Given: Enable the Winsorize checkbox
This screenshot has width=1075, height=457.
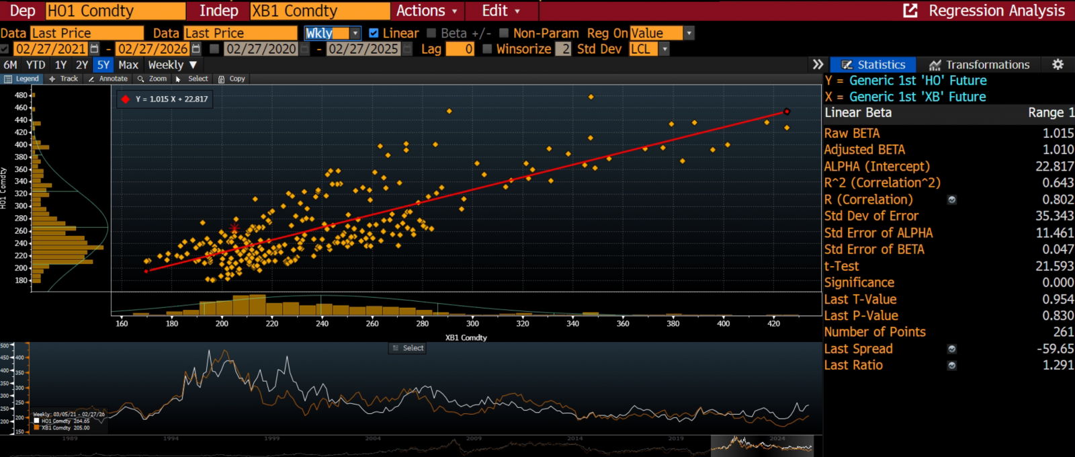Looking at the screenshot, I should point(487,49).
